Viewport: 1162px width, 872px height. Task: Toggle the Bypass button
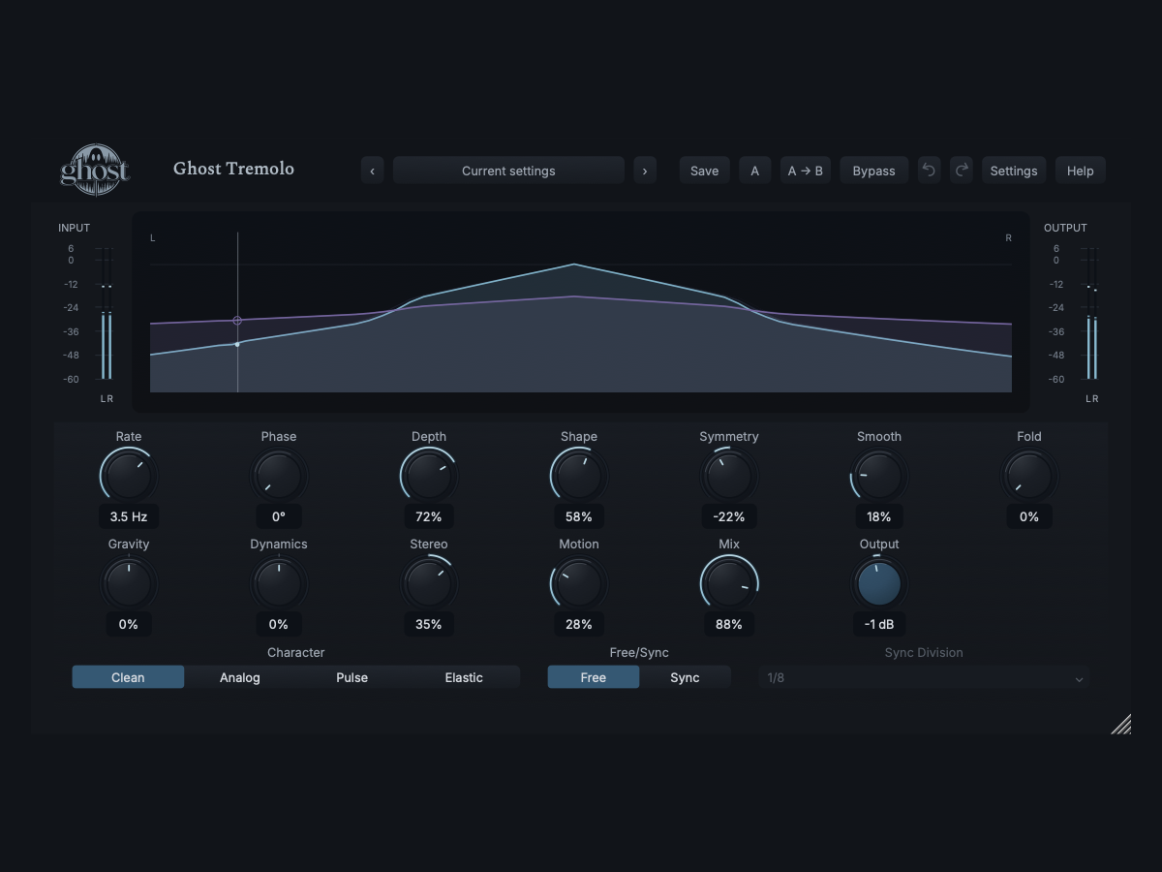click(873, 171)
